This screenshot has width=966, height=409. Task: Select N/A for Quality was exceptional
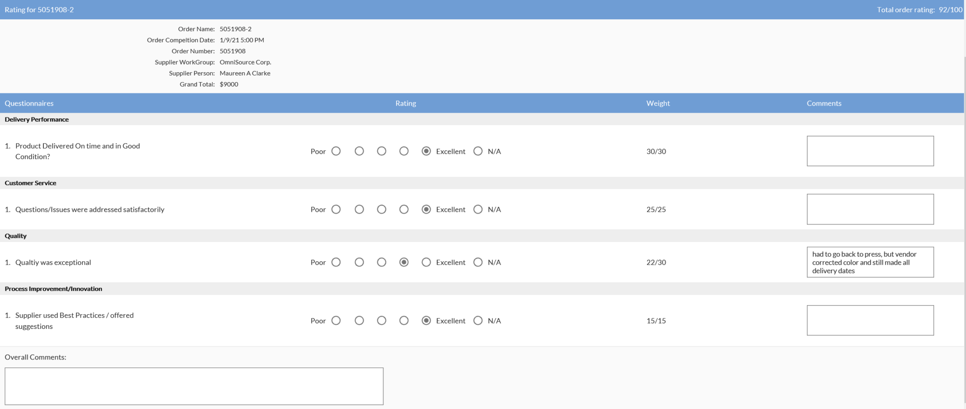(x=478, y=262)
